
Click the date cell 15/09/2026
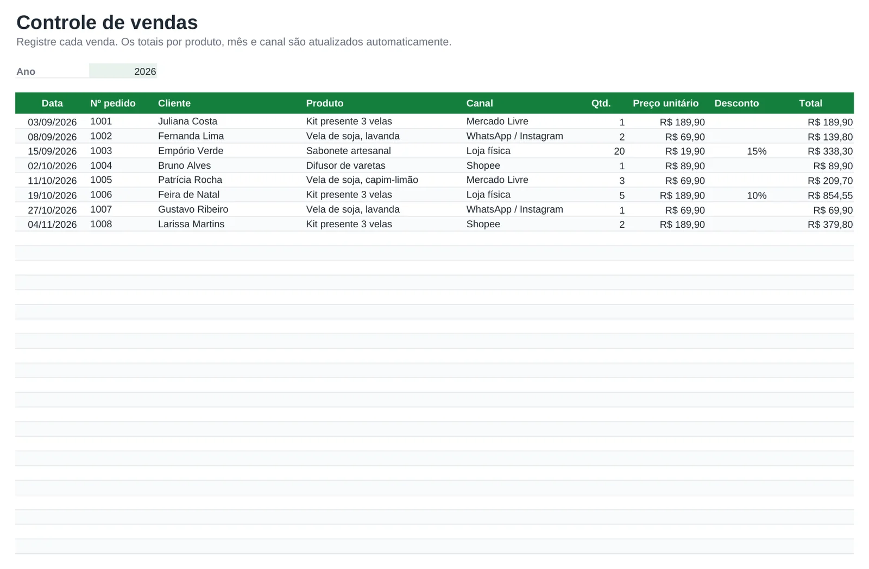click(x=52, y=151)
